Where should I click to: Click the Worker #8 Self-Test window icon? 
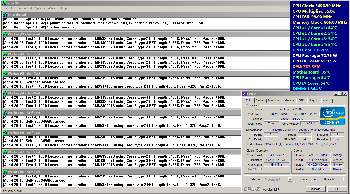click(5, 172)
